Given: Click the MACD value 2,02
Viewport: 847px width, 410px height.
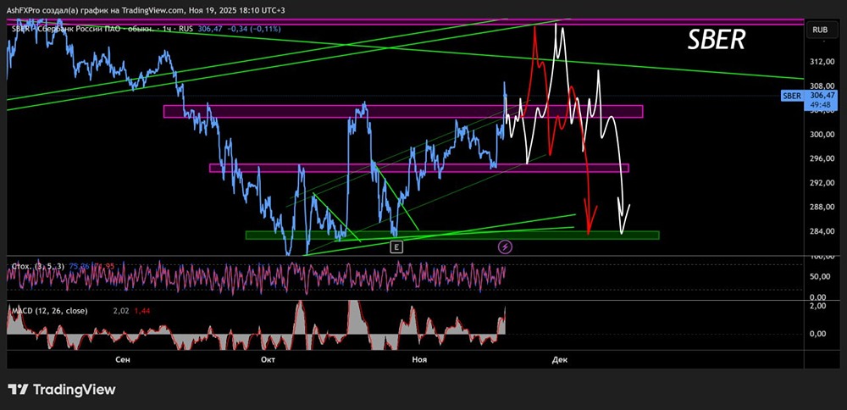Looking at the screenshot, I should point(120,311).
